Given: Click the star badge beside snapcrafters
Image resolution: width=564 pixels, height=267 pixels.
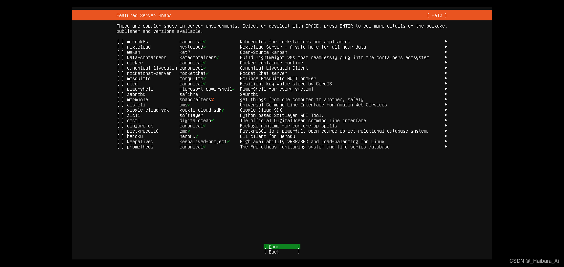Looking at the screenshot, I should click(212, 100).
